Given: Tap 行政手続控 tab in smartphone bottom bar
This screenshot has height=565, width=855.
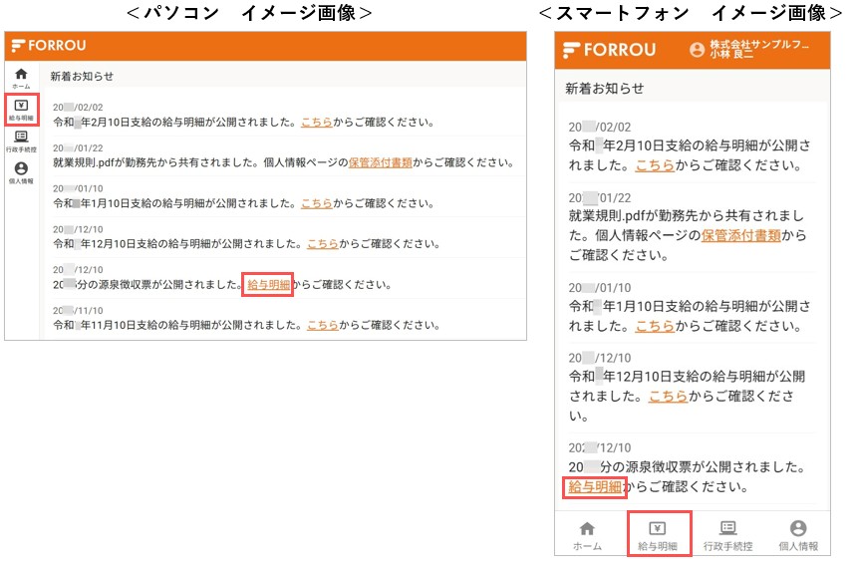Looking at the screenshot, I should point(728,535).
